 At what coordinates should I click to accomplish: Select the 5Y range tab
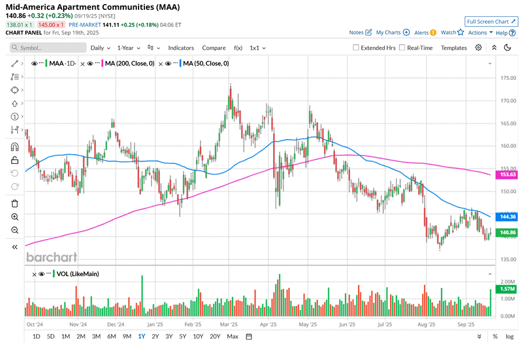point(183,336)
